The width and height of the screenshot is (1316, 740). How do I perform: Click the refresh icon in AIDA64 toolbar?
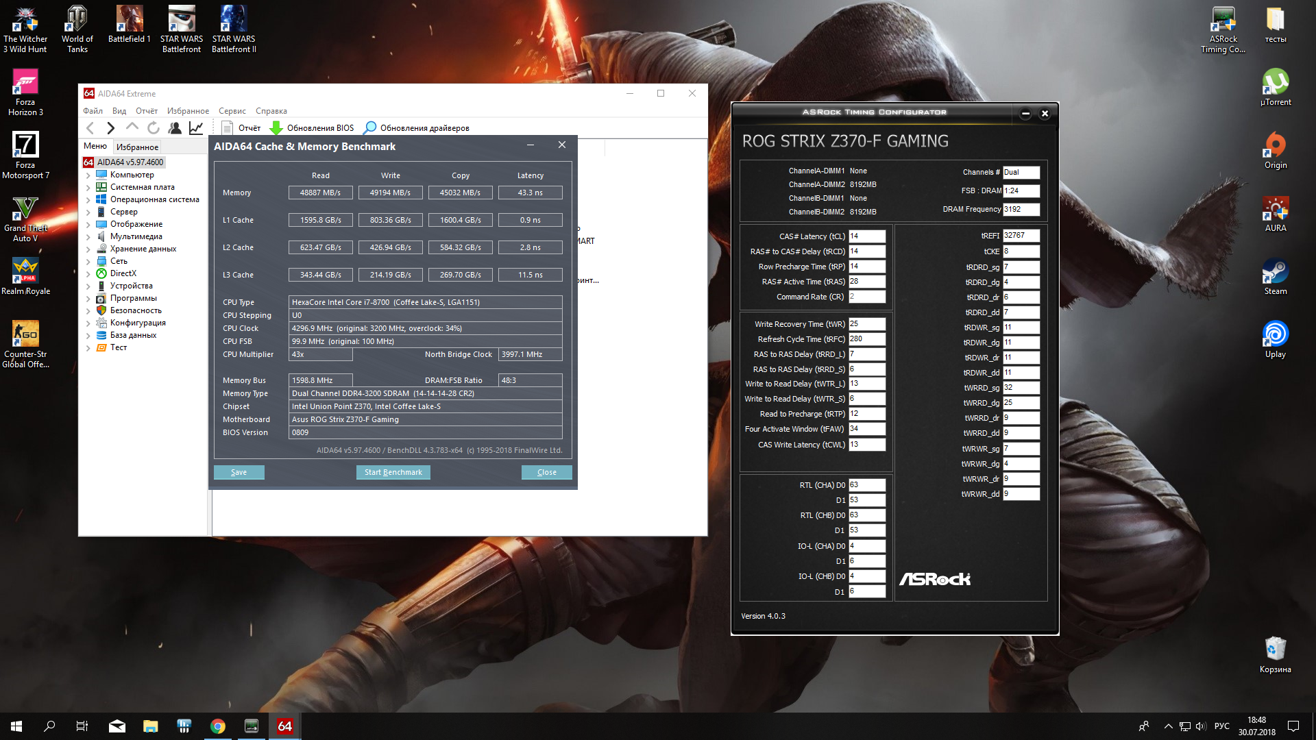pyautogui.click(x=154, y=128)
